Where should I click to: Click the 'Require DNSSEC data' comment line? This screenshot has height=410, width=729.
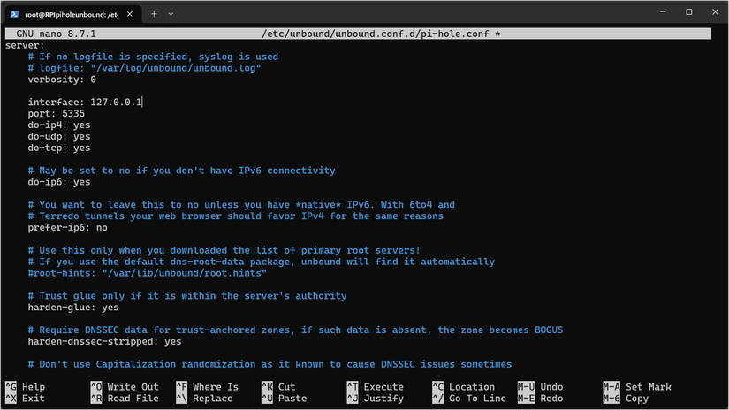point(295,330)
